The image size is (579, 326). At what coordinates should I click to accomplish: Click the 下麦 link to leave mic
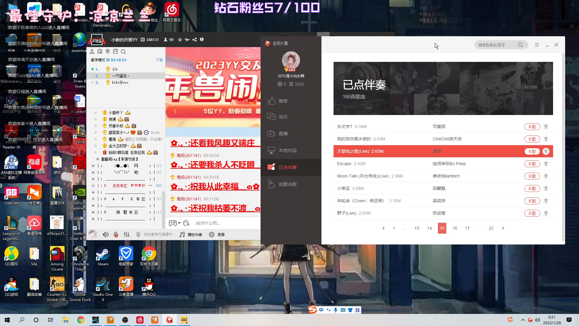[x=159, y=60]
